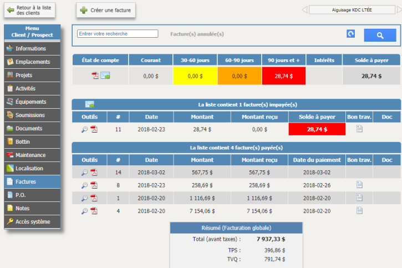The width and height of the screenshot is (402, 268).
Task: Click the Montant header in paid invoices table
Action: pos(202,160)
